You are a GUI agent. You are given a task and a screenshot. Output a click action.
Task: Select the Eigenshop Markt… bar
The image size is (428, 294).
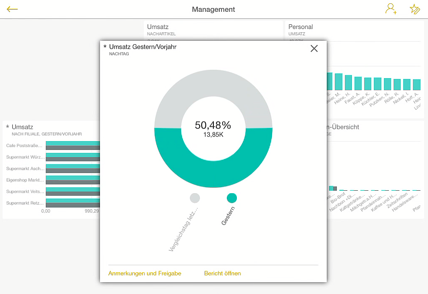pos(72,180)
